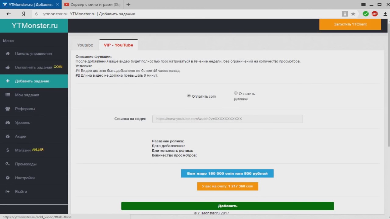Click the dollar icon beside Магазин

(8, 150)
